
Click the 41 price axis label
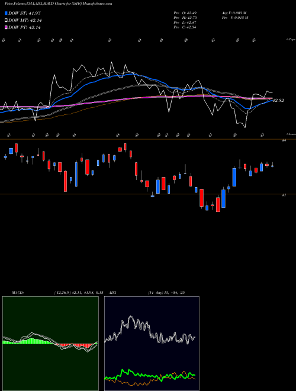tap(284, 195)
